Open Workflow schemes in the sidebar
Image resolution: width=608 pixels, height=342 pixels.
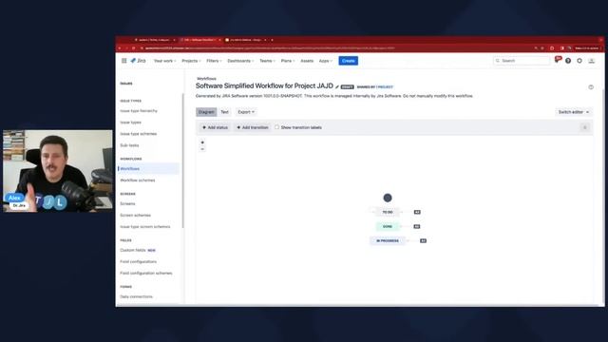tap(138, 180)
